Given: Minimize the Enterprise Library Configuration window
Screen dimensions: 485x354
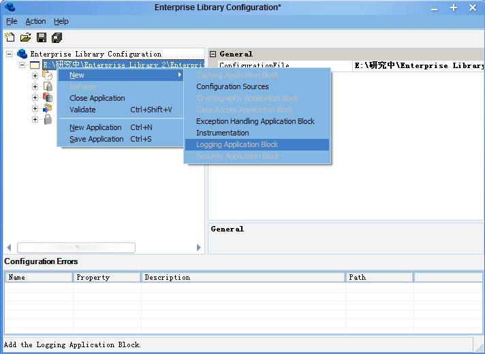Looking at the screenshot, I should pyautogui.click(x=435, y=8).
